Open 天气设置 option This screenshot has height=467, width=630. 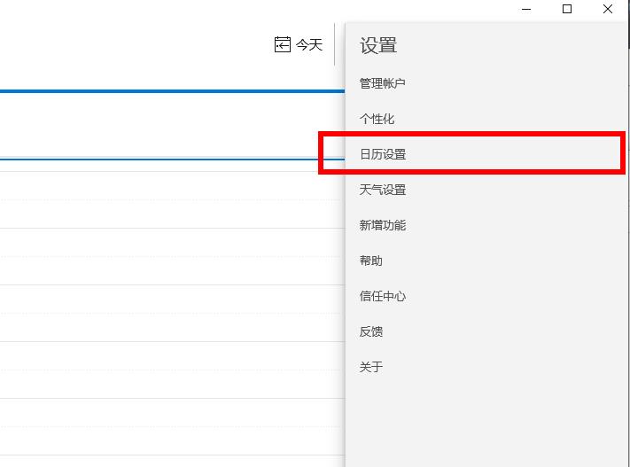(383, 190)
